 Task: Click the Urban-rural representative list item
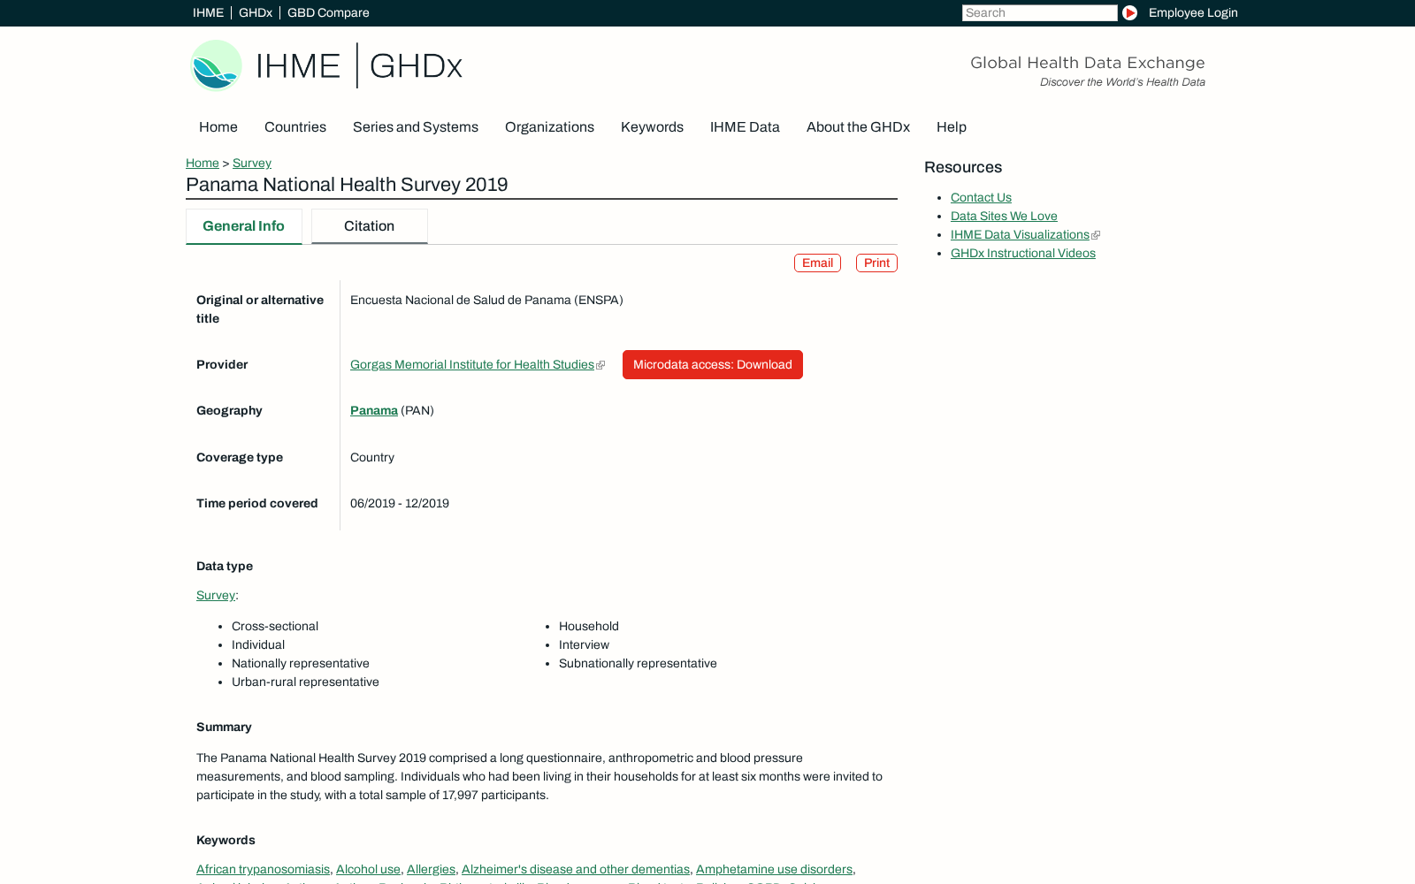click(305, 682)
